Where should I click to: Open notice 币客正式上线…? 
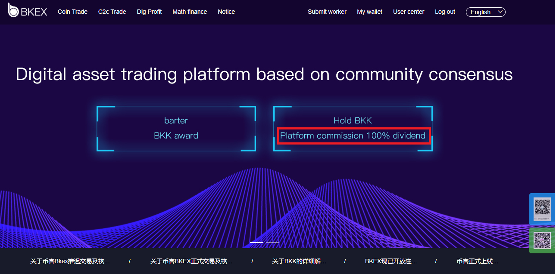(478, 261)
